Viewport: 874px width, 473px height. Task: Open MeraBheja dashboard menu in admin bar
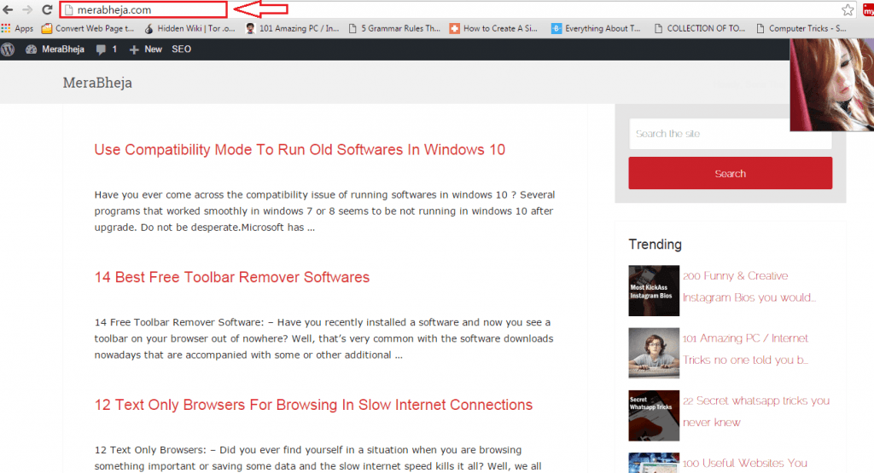[x=56, y=49]
